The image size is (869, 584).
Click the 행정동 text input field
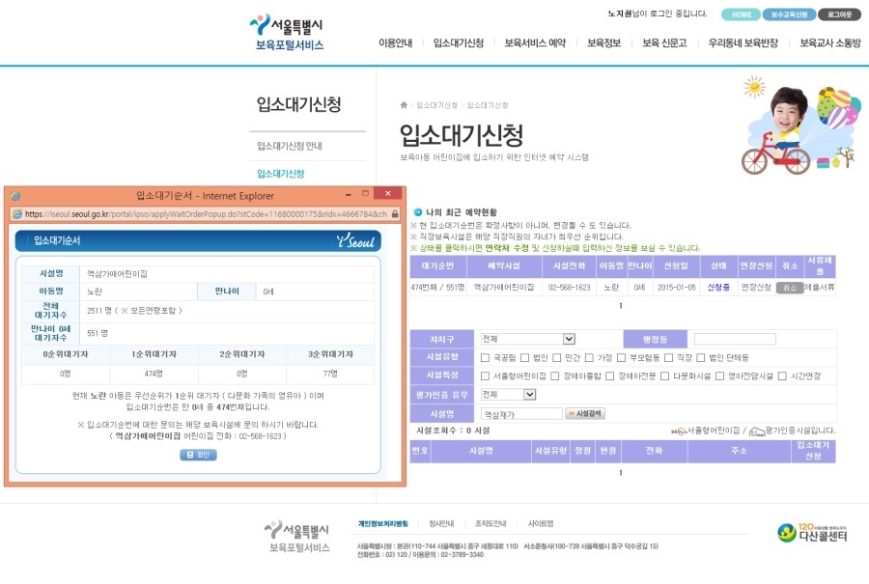click(734, 339)
